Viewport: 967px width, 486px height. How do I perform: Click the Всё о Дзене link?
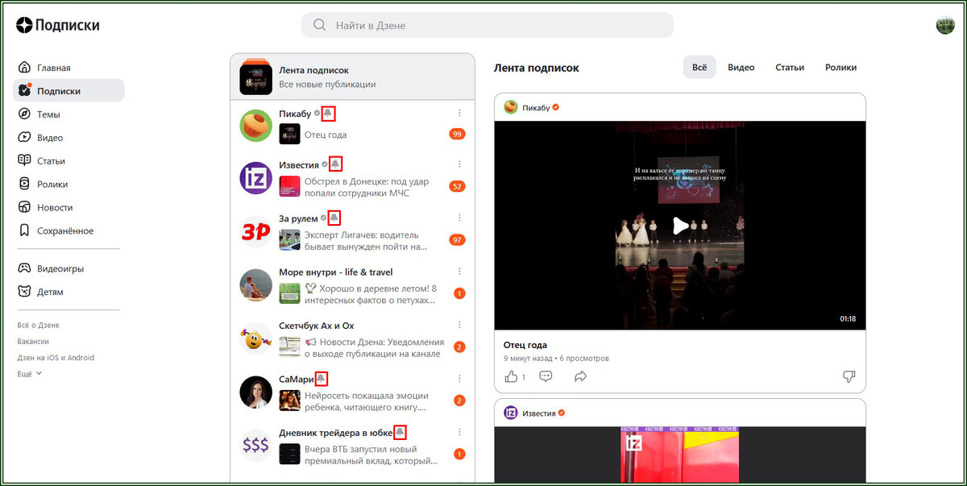click(x=38, y=326)
